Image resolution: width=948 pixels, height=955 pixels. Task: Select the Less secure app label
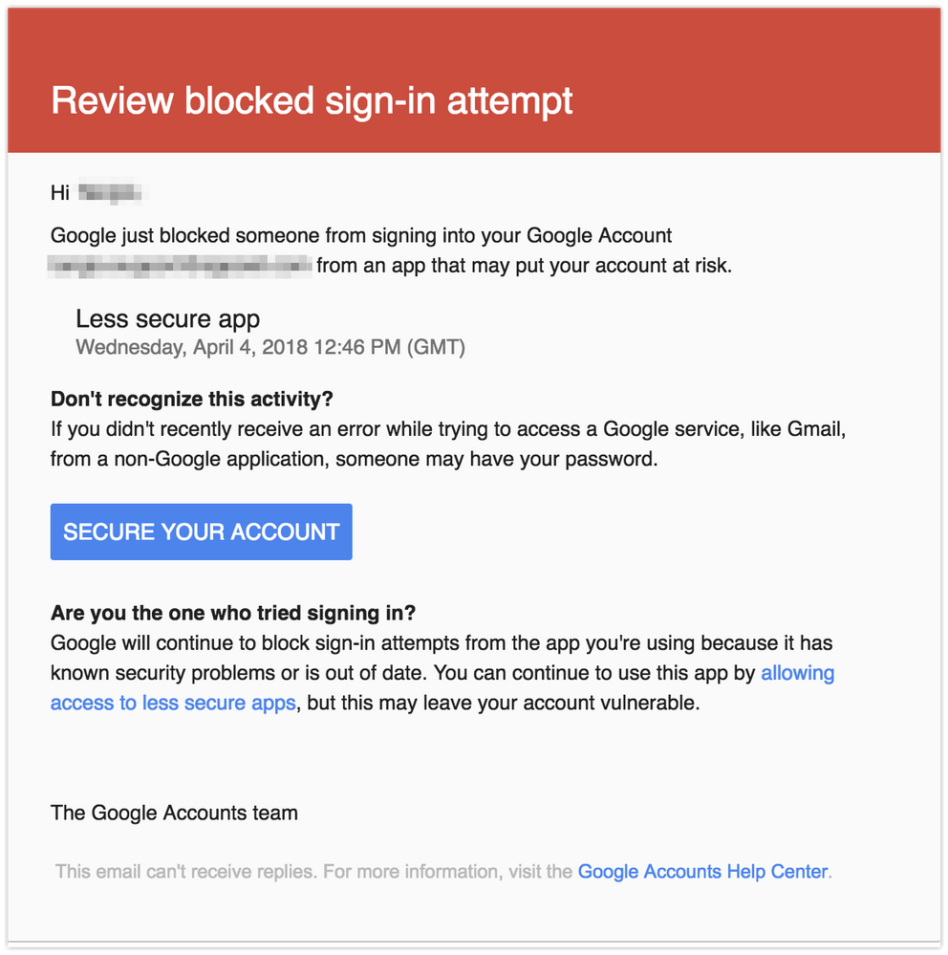[x=168, y=318]
